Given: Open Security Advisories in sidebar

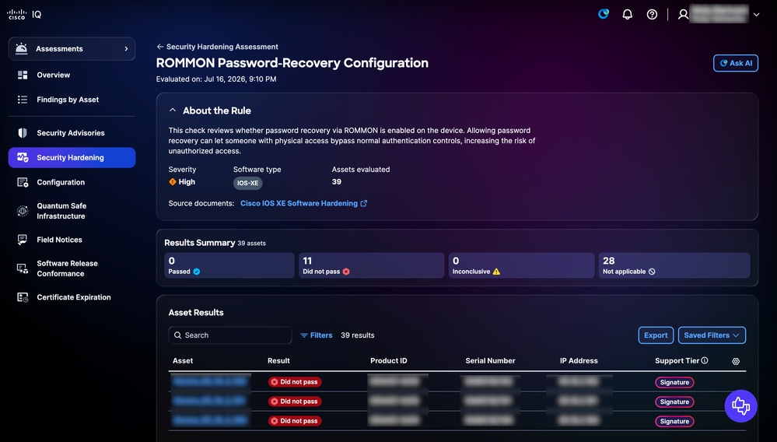Looking at the screenshot, I should tap(70, 133).
